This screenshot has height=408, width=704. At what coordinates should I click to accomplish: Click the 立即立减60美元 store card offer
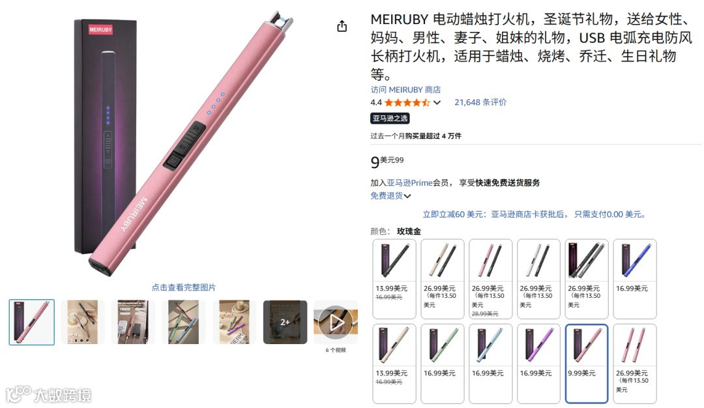[535, 214]
